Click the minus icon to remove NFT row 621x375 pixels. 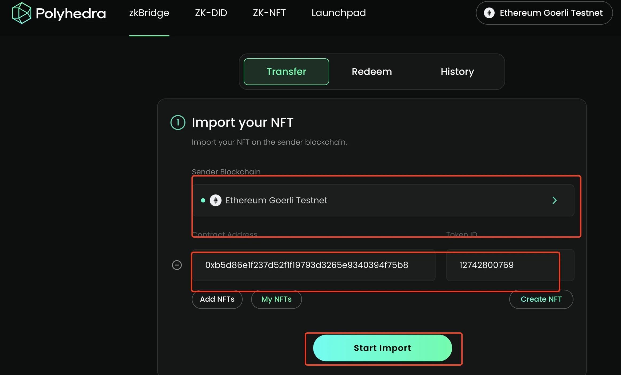click(177, 265)
